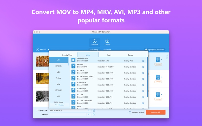
Task: Switch to the Converting tab
Action: tap(94, 50)
